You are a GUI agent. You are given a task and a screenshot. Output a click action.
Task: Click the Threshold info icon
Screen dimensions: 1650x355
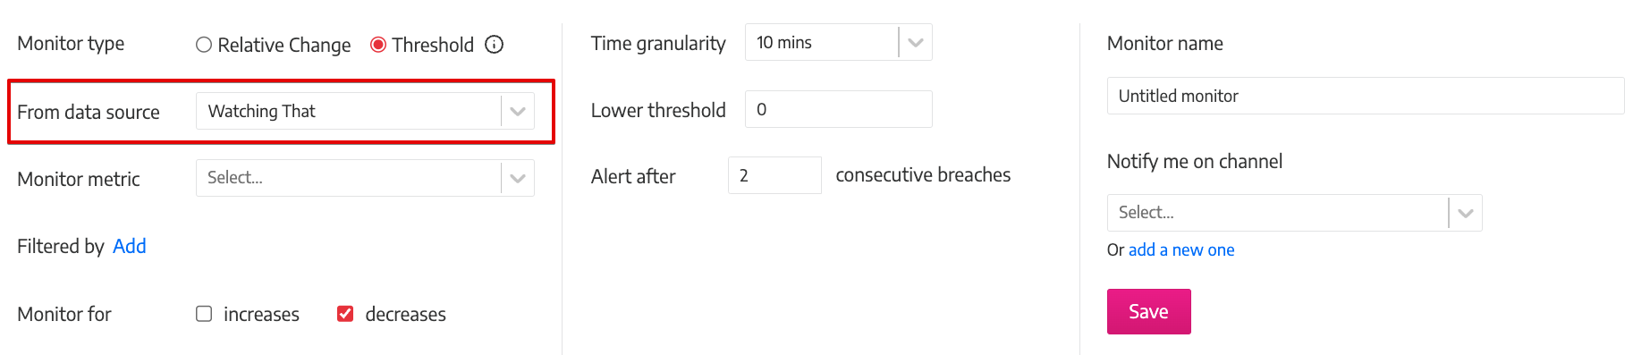[x=495, y=45]
